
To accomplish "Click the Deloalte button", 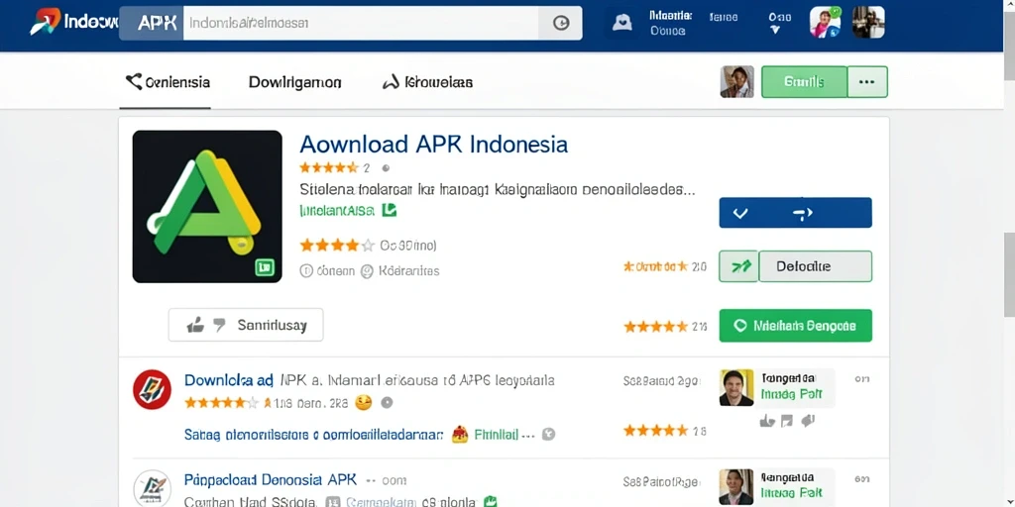I will coord(815,266).
